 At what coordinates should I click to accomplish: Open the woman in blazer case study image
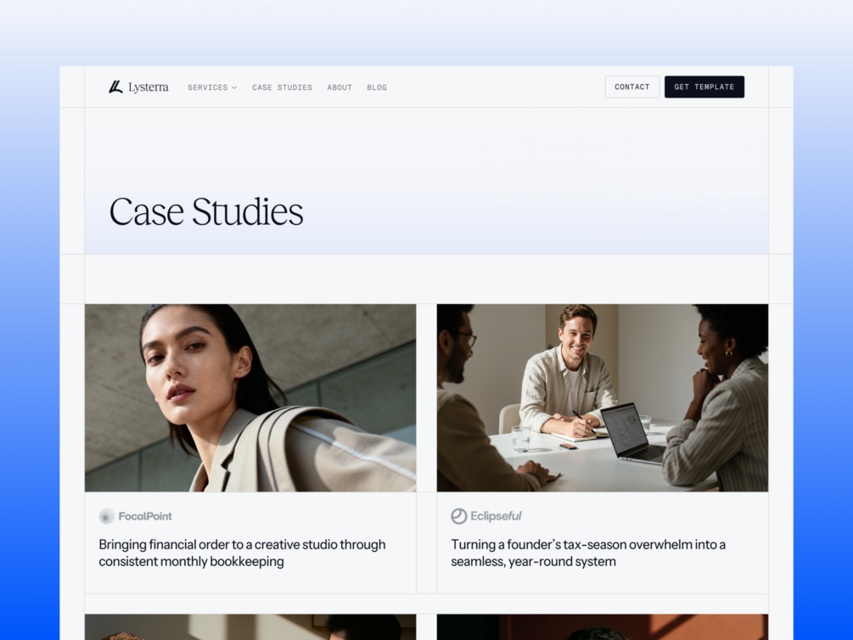tap(250, 398)
